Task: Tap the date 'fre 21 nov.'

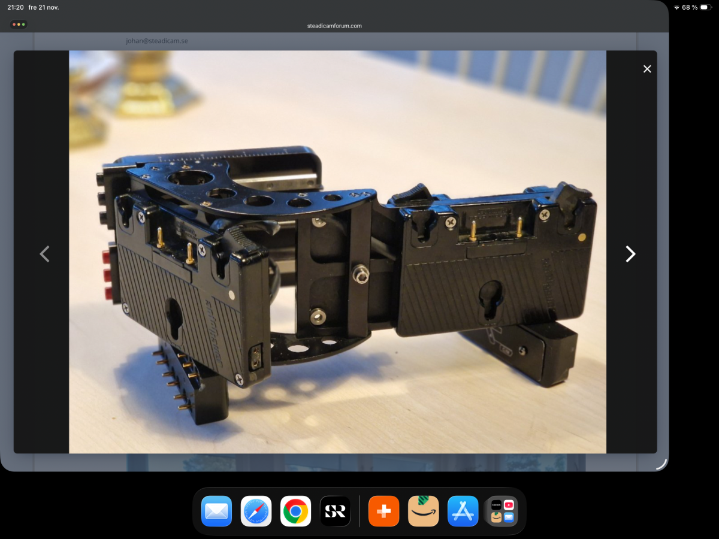Action: [44, 7]
